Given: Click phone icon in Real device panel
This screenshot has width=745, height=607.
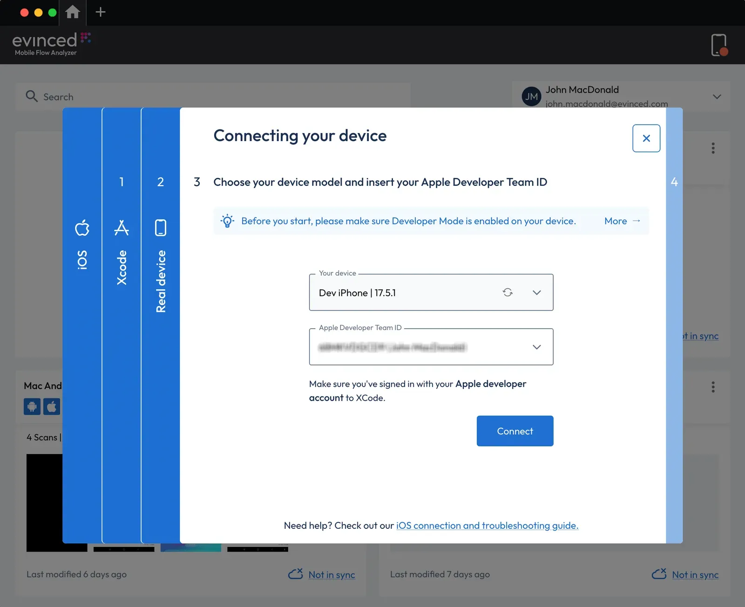Looking at the screenshot, I should pyautogui.click(x=161, y=228).
